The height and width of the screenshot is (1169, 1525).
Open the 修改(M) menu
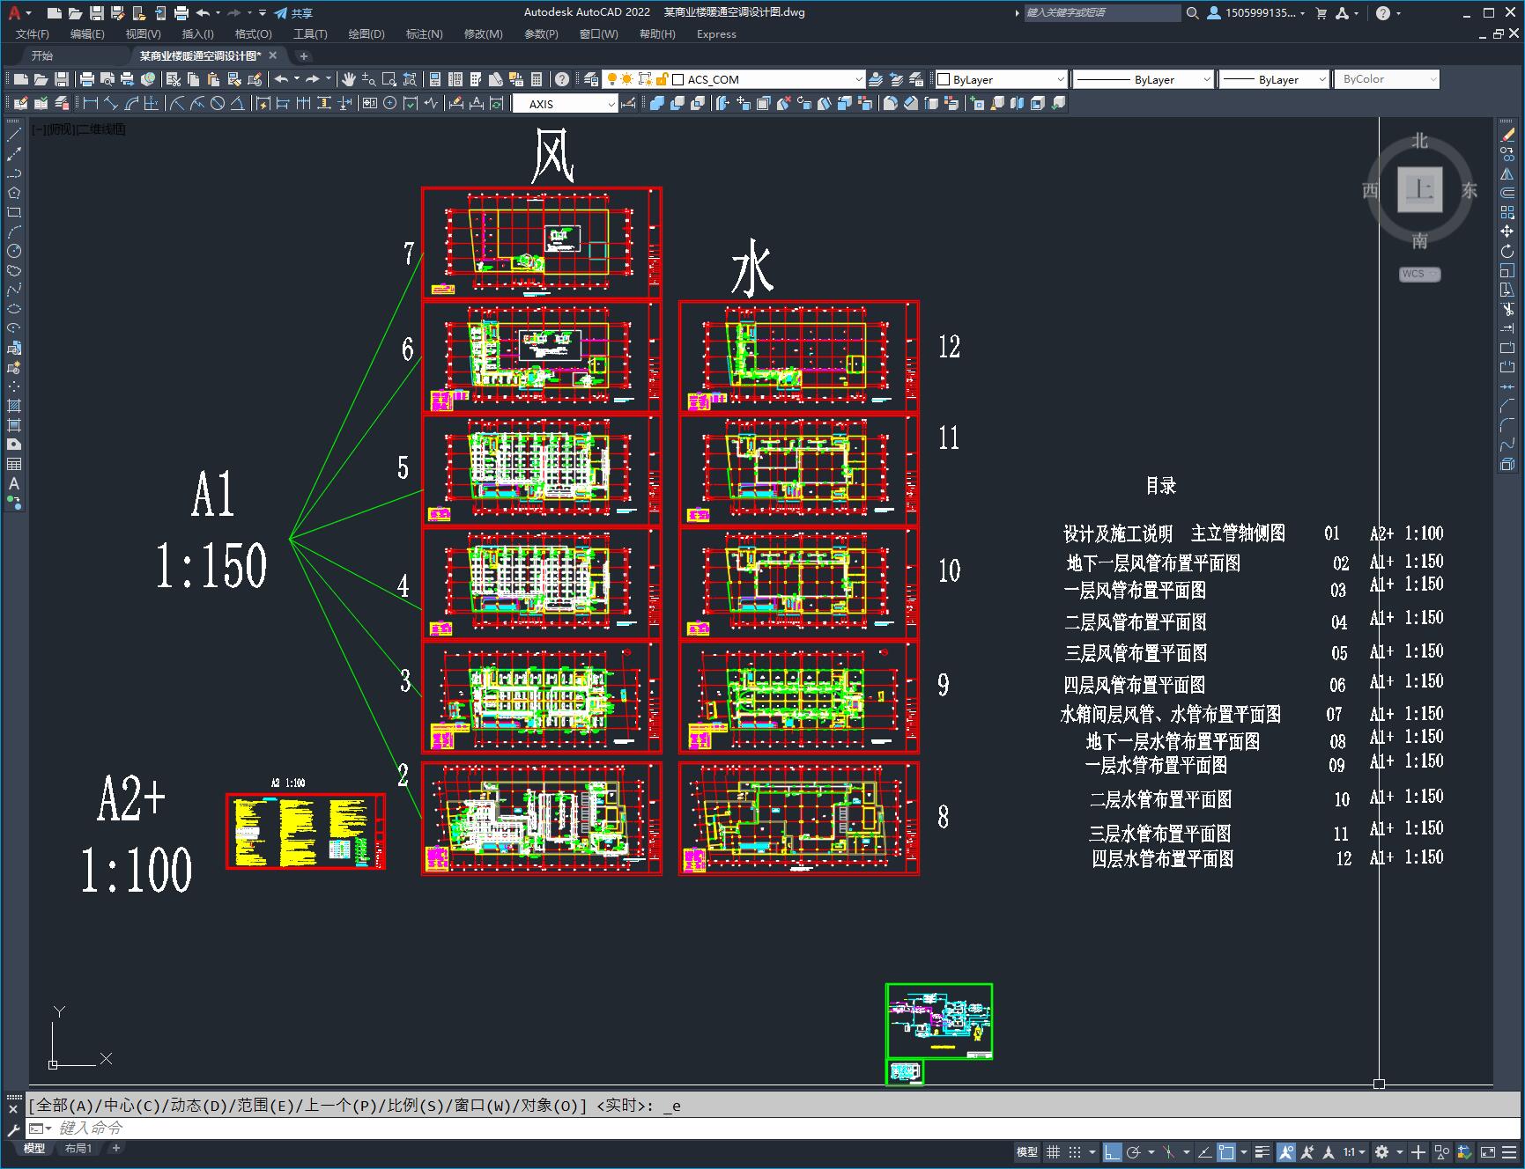484,33
